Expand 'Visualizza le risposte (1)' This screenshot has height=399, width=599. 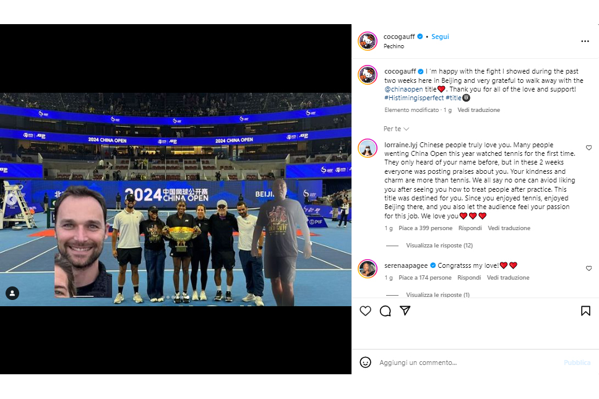pos(437,294)
